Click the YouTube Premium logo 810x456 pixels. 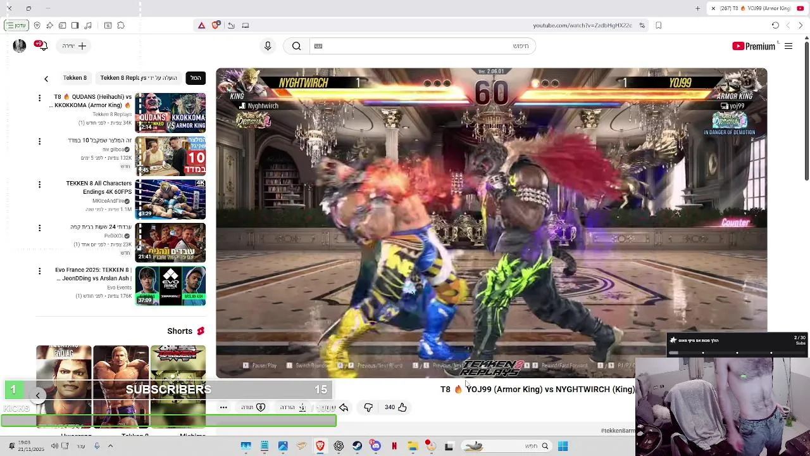pyautogui.click(x=754, y=46)
